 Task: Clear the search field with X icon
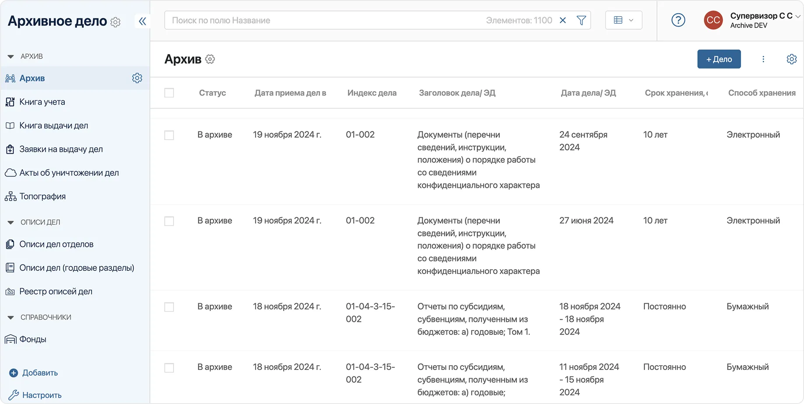tap(563, 21)
